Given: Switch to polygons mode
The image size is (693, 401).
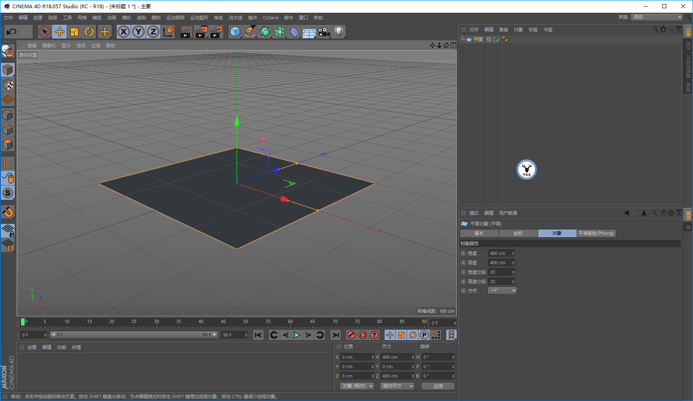Looking at the screenshot, I should tap(8, 144).
